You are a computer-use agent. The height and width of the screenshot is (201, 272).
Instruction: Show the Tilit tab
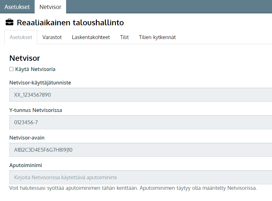point(124,37)
